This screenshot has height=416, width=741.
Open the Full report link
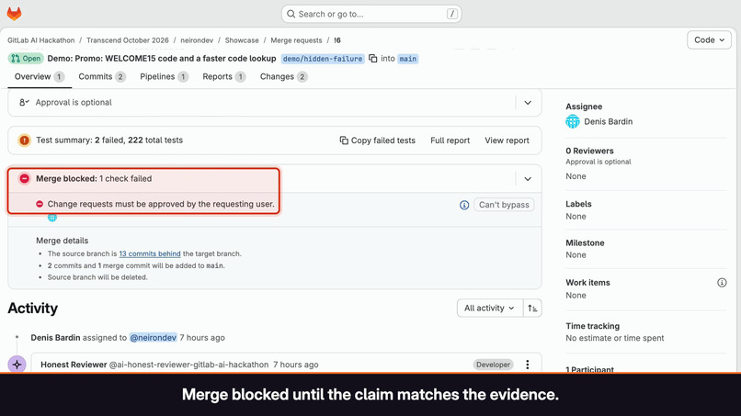pos(450,141)
